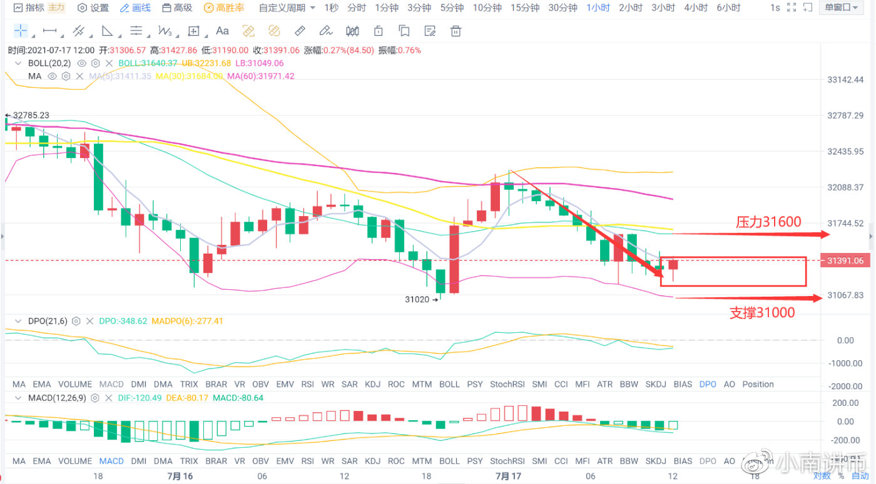
Task: Select the crosshair cursor tool
Action: point(21,31)
